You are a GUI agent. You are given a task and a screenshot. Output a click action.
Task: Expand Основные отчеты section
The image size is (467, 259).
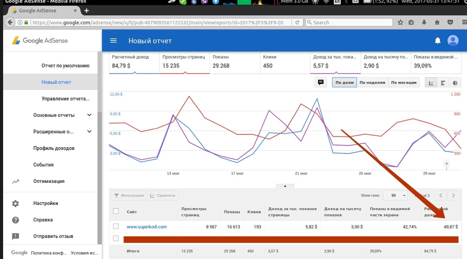point(89,115)
